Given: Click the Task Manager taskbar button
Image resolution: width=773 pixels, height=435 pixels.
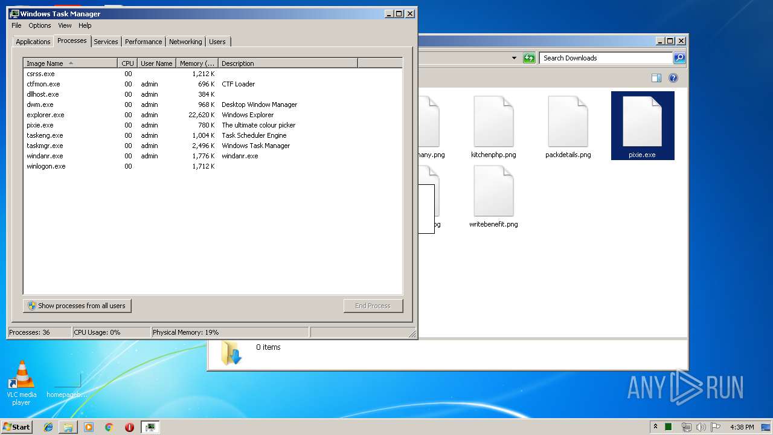Looking at the screenshot, I should click(x=150, y=427).
